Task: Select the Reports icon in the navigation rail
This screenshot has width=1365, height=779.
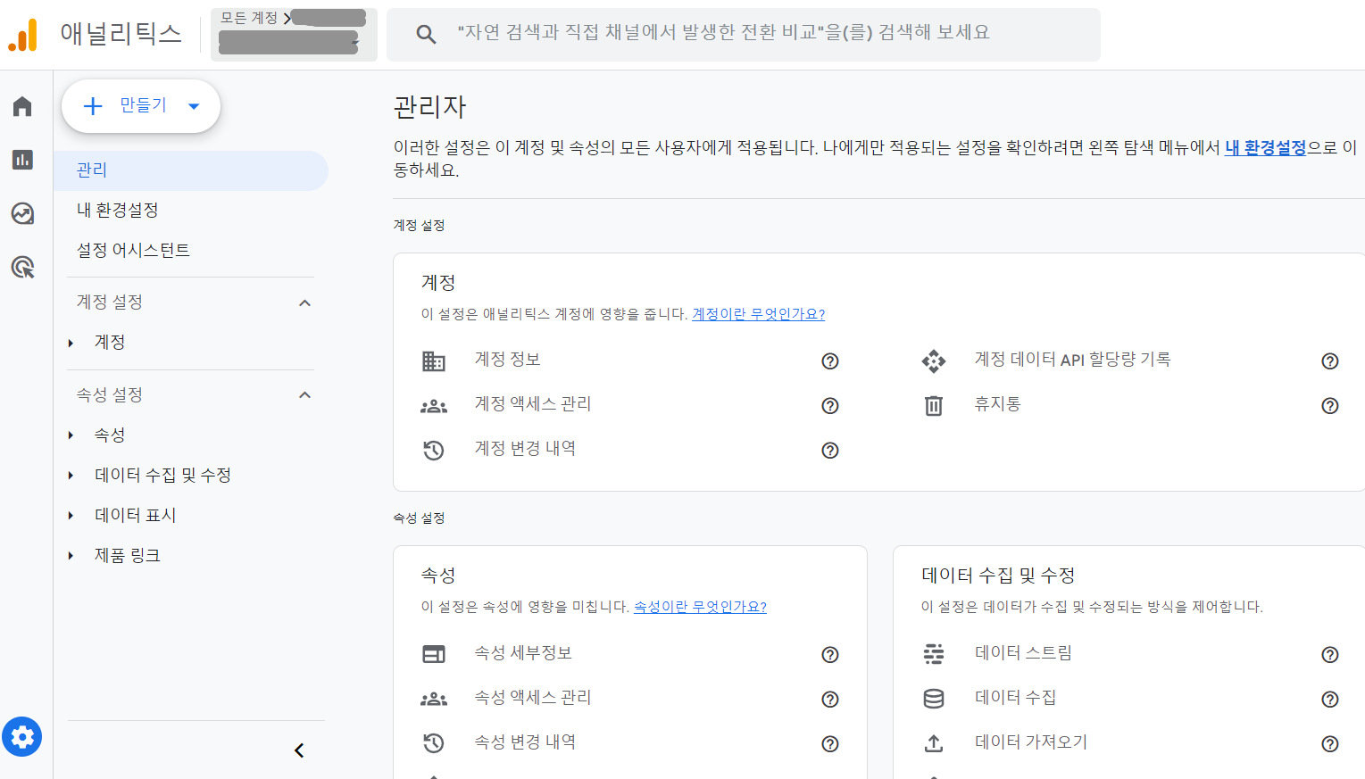Action: tap(21, 159)
